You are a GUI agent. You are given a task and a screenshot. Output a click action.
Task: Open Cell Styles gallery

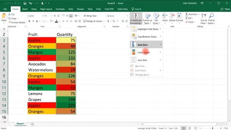coord(156,19)
